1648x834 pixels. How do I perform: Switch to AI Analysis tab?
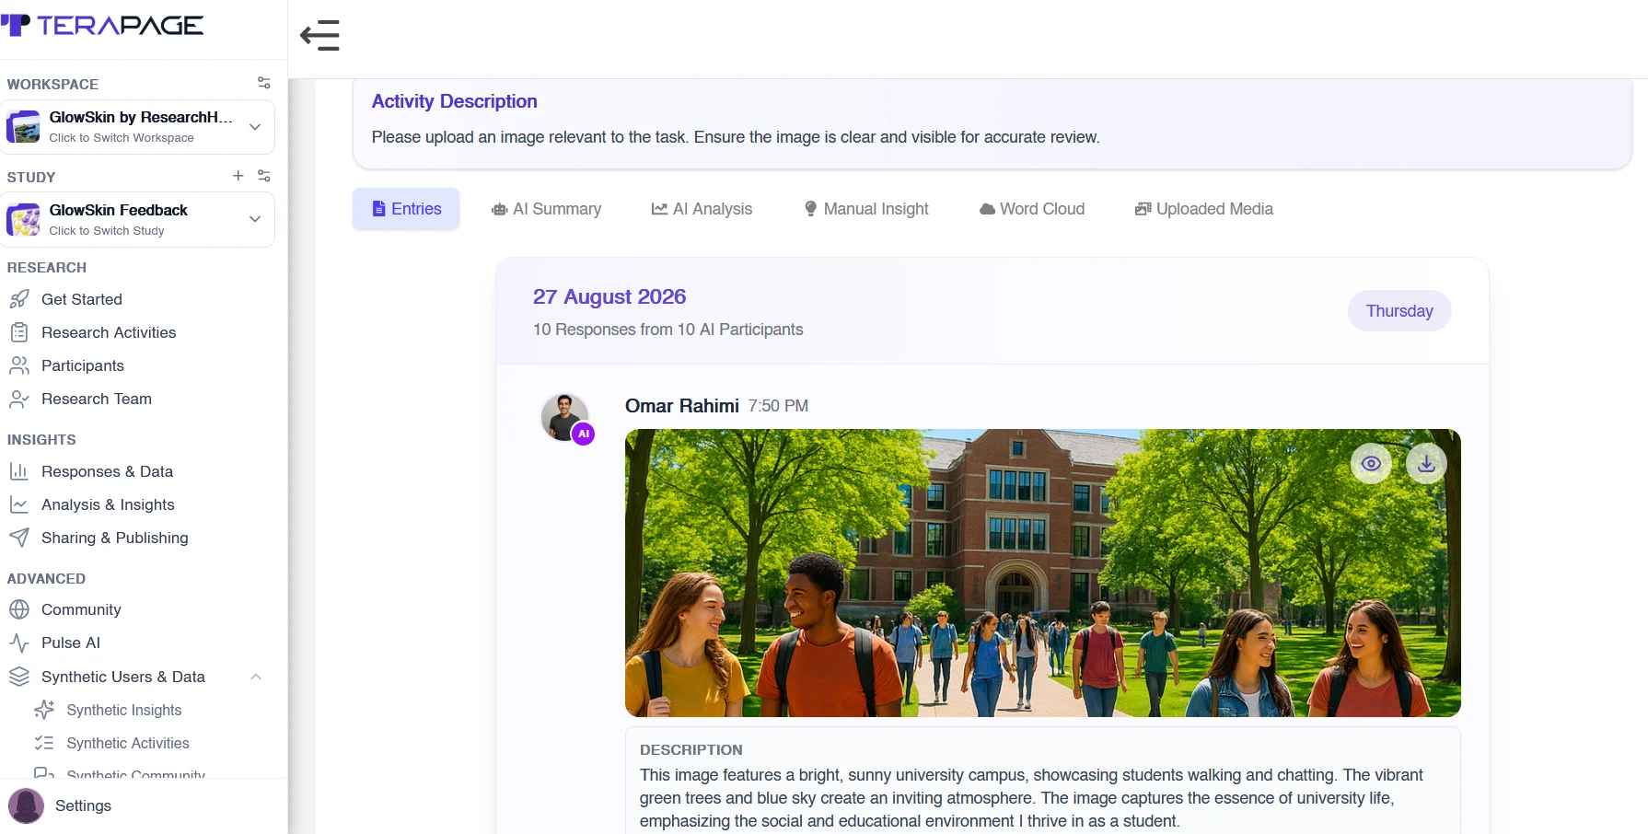point(702,209)
